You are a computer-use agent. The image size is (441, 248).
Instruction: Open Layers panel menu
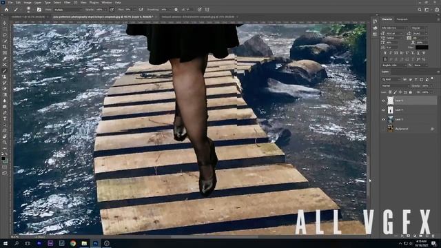point(438,72)
